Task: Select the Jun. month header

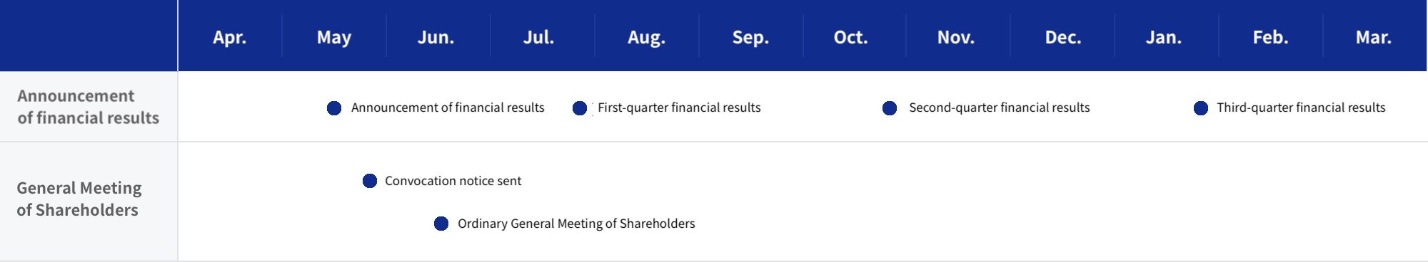Action: (436, 37)
